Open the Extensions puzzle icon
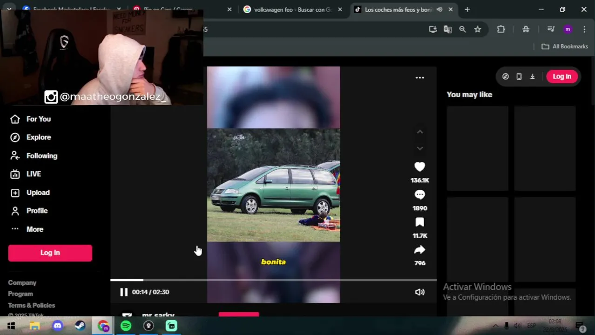The height and width of the screenshot is (335, 595). (x=501, y=29)
